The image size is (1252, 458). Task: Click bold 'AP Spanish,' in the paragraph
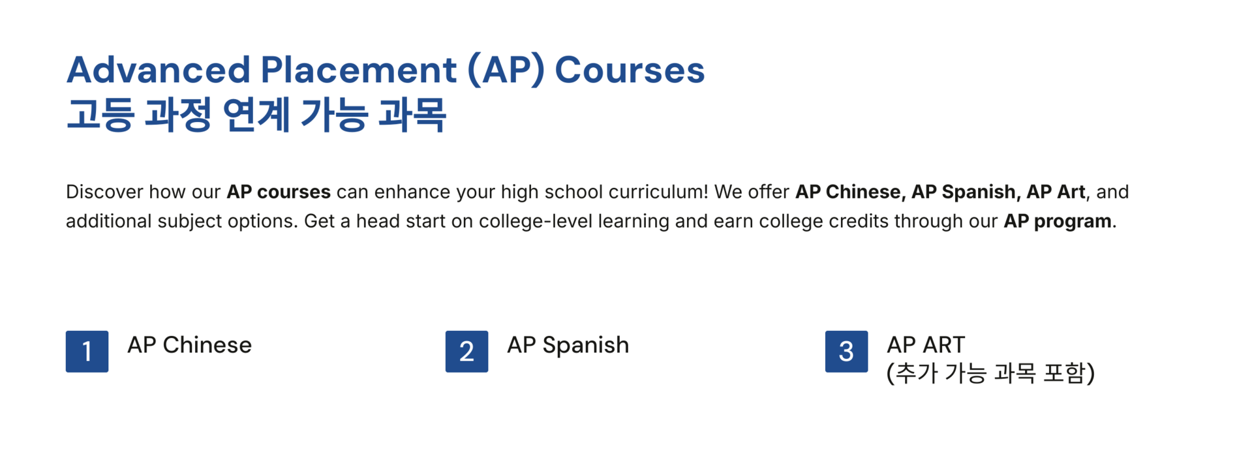966,192
